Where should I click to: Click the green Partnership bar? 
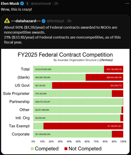[x=78, y=102]
